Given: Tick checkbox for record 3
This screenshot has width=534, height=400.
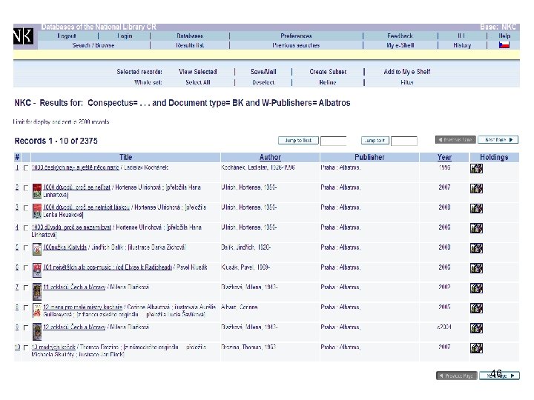Looking at the screenshot, I should [x=26, y=208].
